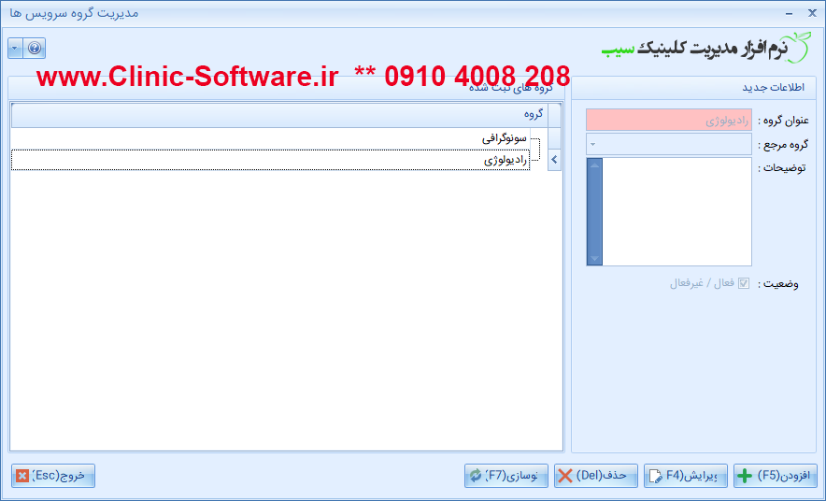Open the help icon in top-left toolbar
Viewport: 826px width, 501px height.
coord(34,48)
